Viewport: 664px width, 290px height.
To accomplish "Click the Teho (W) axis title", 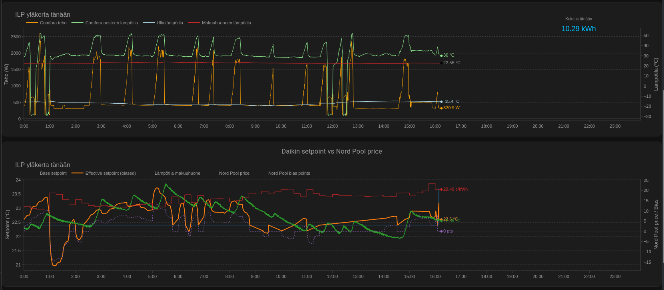I will click(x=6, y=74).
